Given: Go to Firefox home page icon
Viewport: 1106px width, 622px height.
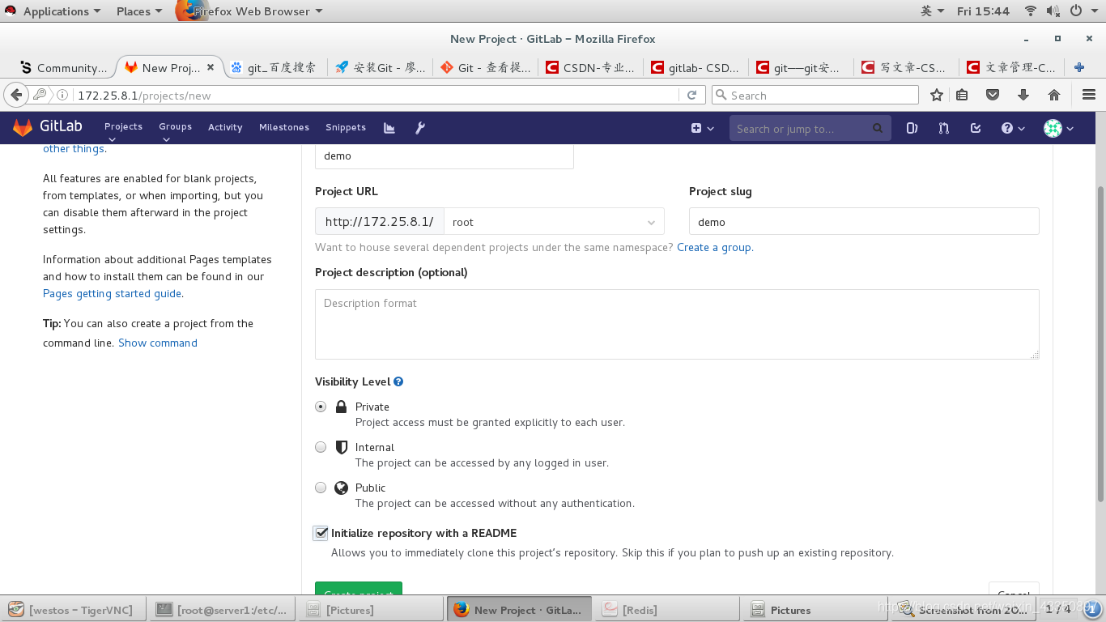Looking at the screenshot, I should pos(1054,95).
